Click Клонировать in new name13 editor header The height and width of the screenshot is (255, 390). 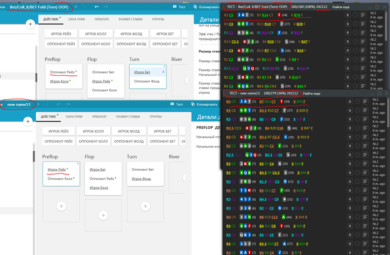[204, 104]
